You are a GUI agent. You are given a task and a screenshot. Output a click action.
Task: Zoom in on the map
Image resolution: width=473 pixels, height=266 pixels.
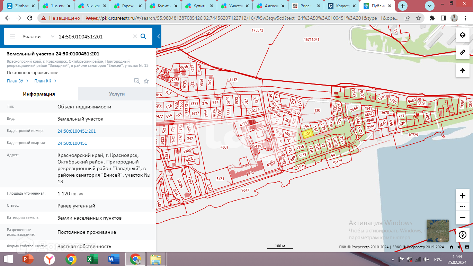tap(462, 196)
